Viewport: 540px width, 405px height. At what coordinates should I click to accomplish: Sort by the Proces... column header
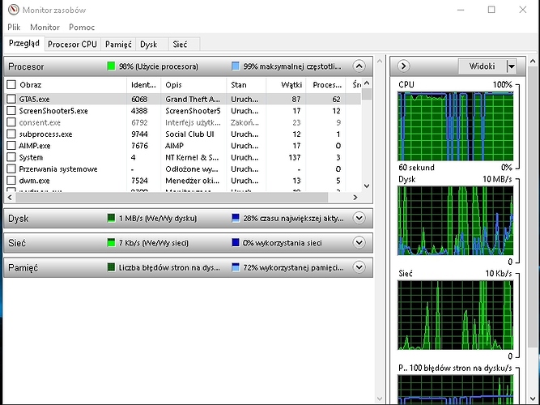tap(325, 84)
